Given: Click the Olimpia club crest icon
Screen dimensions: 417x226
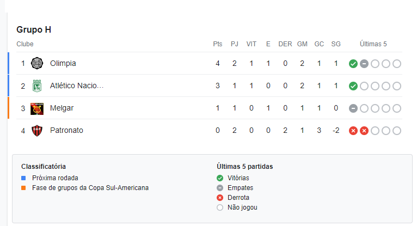Looking at the screenshot, I should [37, 63].
